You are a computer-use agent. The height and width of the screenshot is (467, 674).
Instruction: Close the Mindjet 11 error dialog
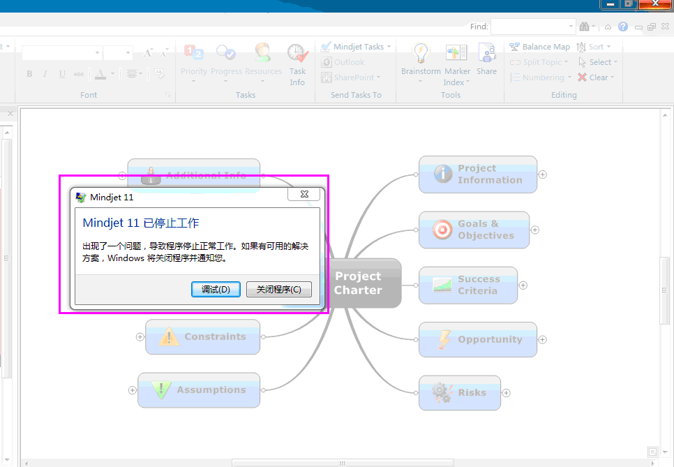(x=304, y=194)
